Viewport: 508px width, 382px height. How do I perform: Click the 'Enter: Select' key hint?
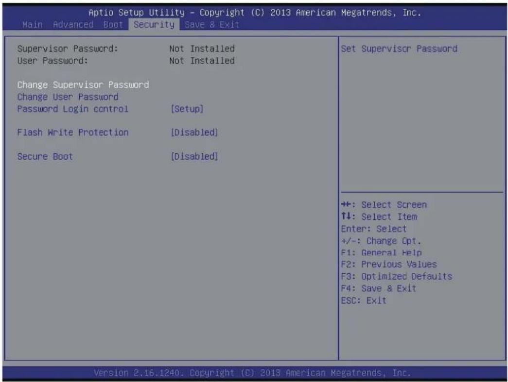point(373,229)
